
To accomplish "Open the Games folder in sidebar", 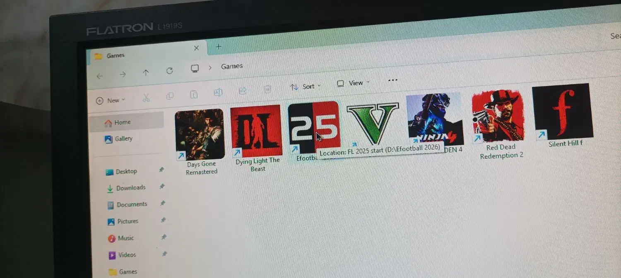I will point(123,272).
